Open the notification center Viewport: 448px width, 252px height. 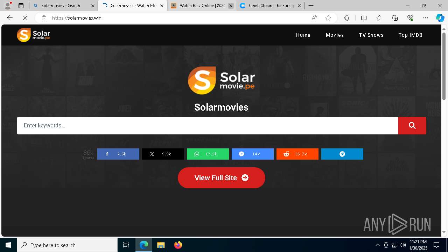[x=436, y=245]
